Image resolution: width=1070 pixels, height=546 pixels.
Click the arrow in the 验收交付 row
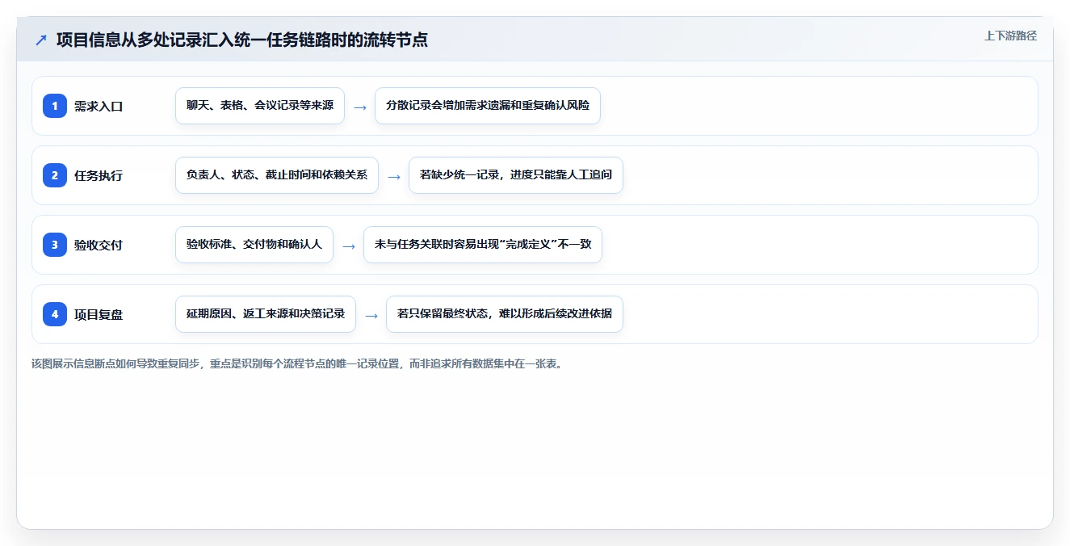pyautogui.click(x=349, y=246)
